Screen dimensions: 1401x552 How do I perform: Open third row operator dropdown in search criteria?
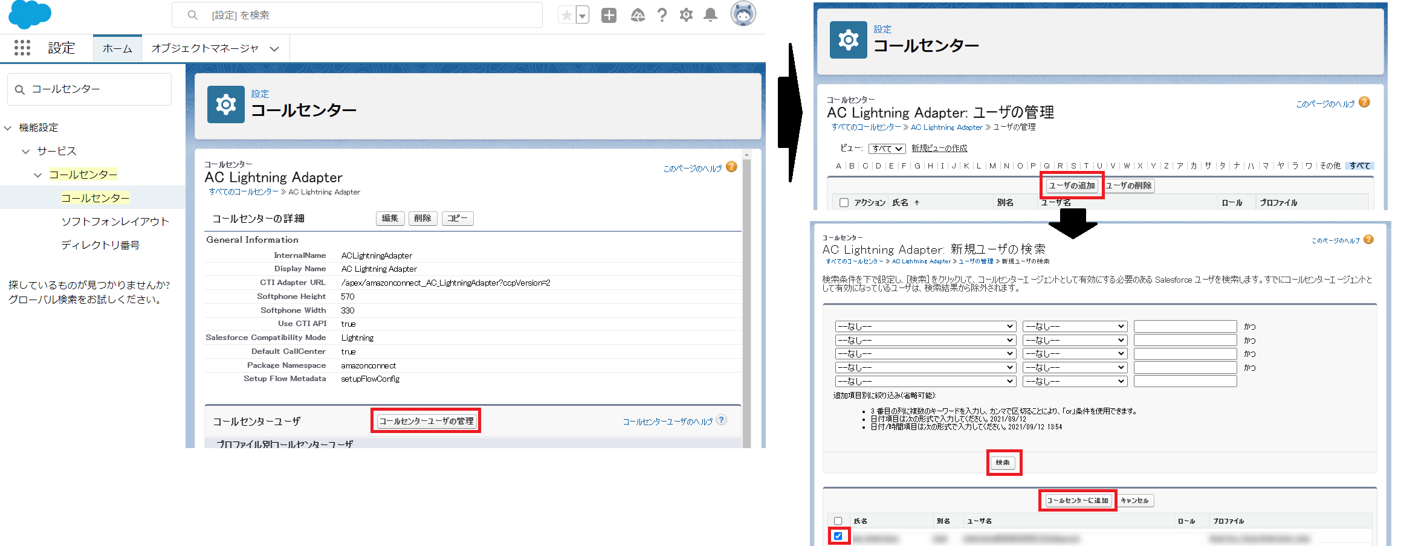coord(1075,354)
